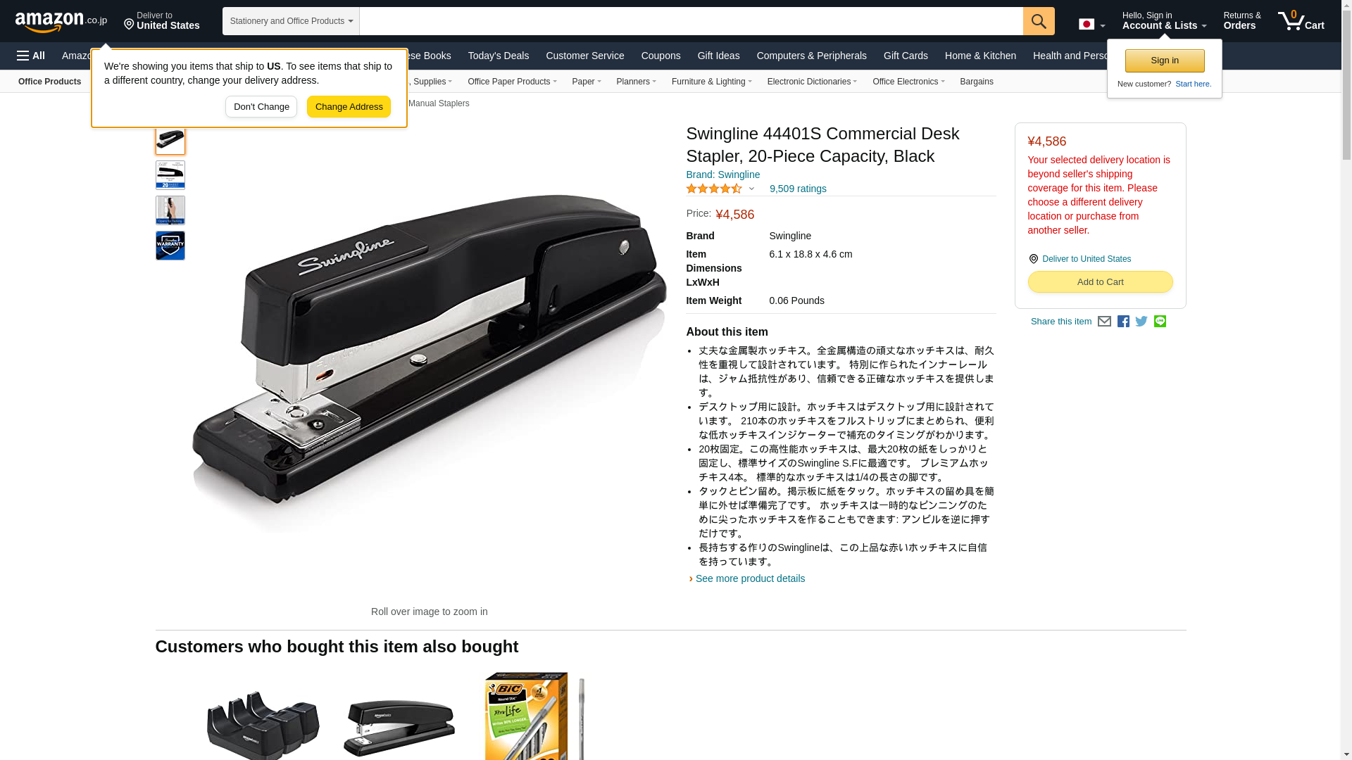
Task: Share this item on Facebook
Action: coord(1123,322)
